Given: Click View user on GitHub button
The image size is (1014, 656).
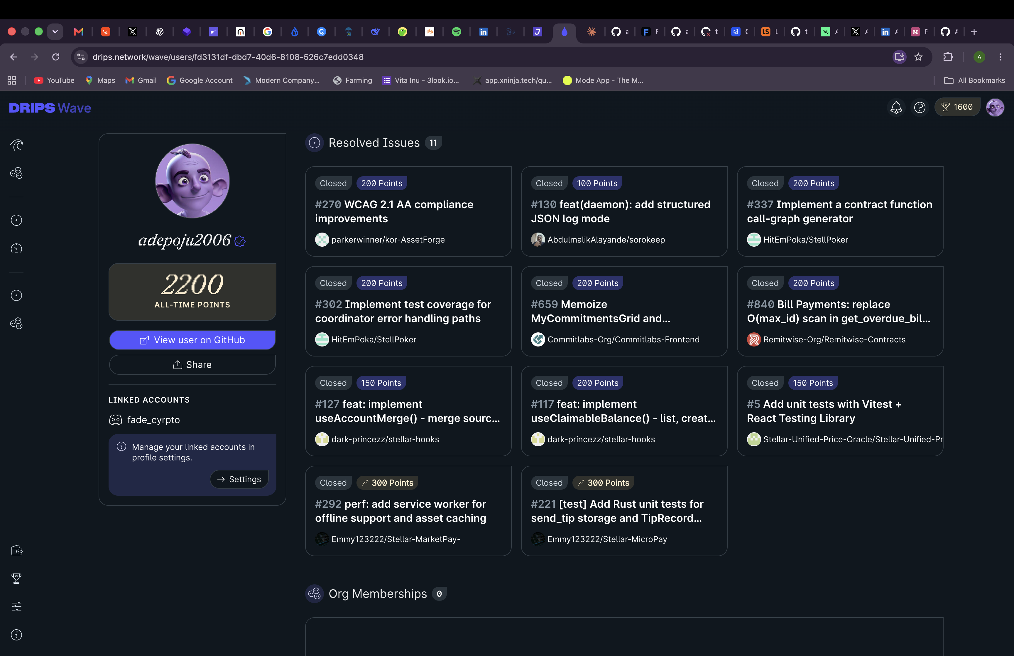Looking at the screenshot, I should point(192,340).
